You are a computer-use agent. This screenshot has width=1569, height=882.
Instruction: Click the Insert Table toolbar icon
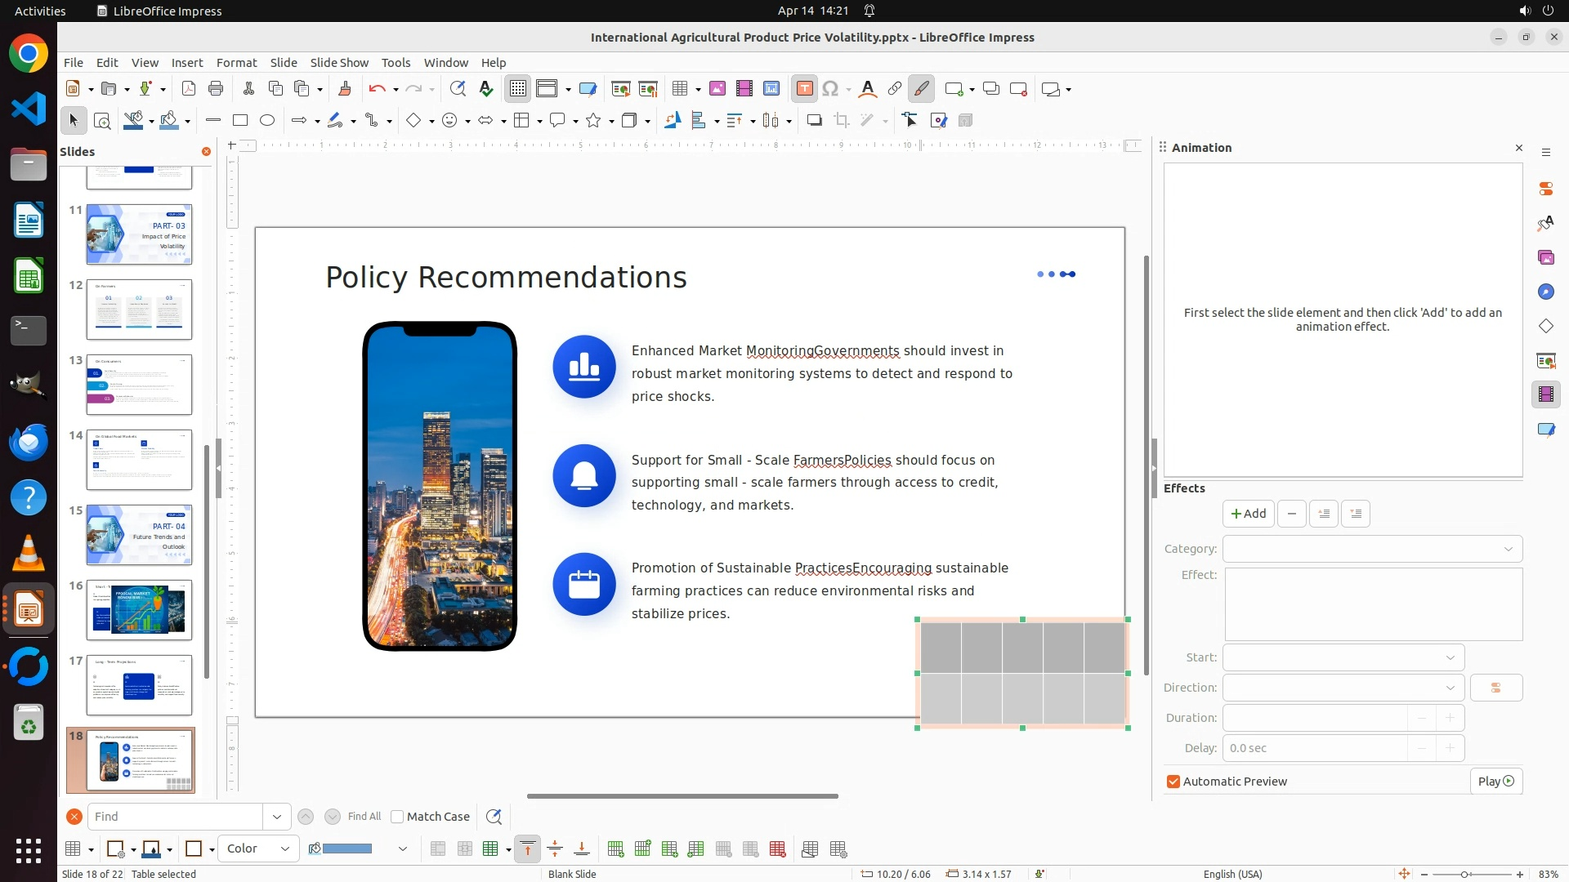click(679, 89)
